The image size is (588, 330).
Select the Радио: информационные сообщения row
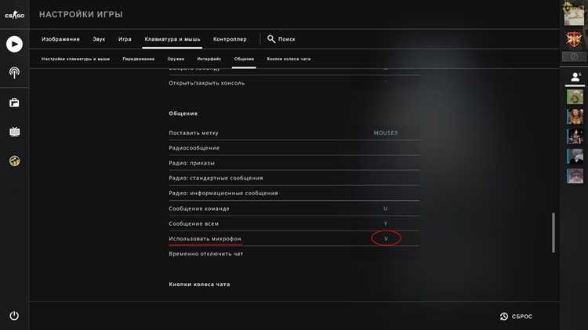[x=294, y=193]
